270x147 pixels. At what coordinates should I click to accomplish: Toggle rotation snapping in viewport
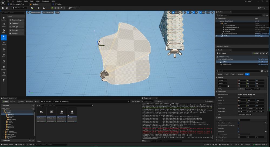194,12
